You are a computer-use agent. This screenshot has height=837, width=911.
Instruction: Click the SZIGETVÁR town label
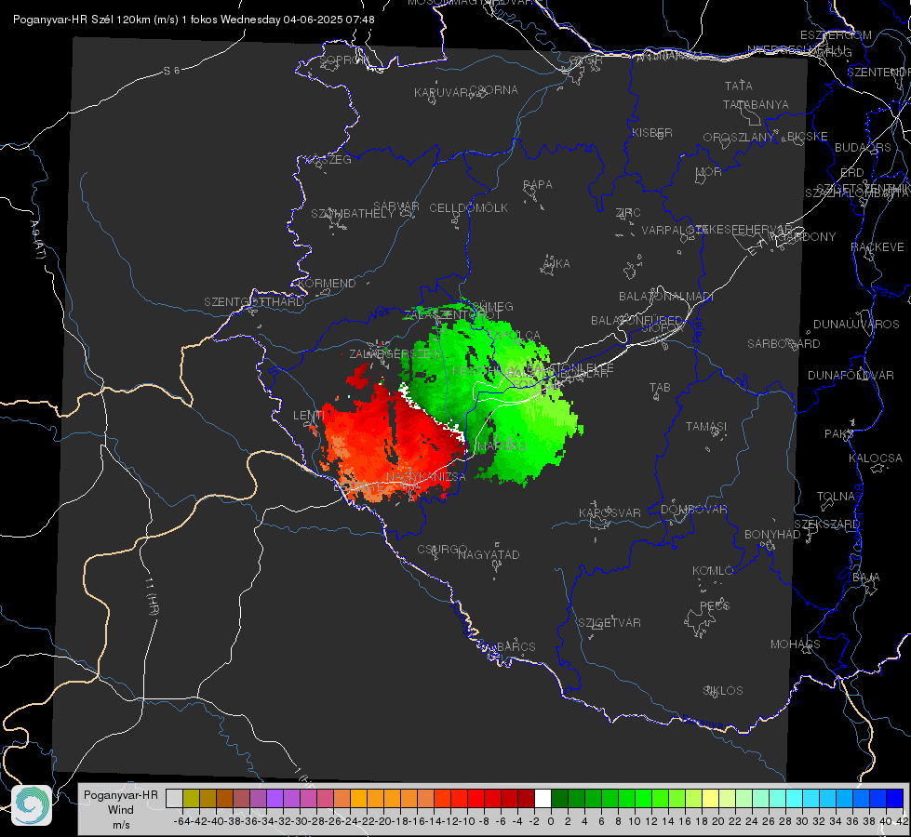point(609,623)
